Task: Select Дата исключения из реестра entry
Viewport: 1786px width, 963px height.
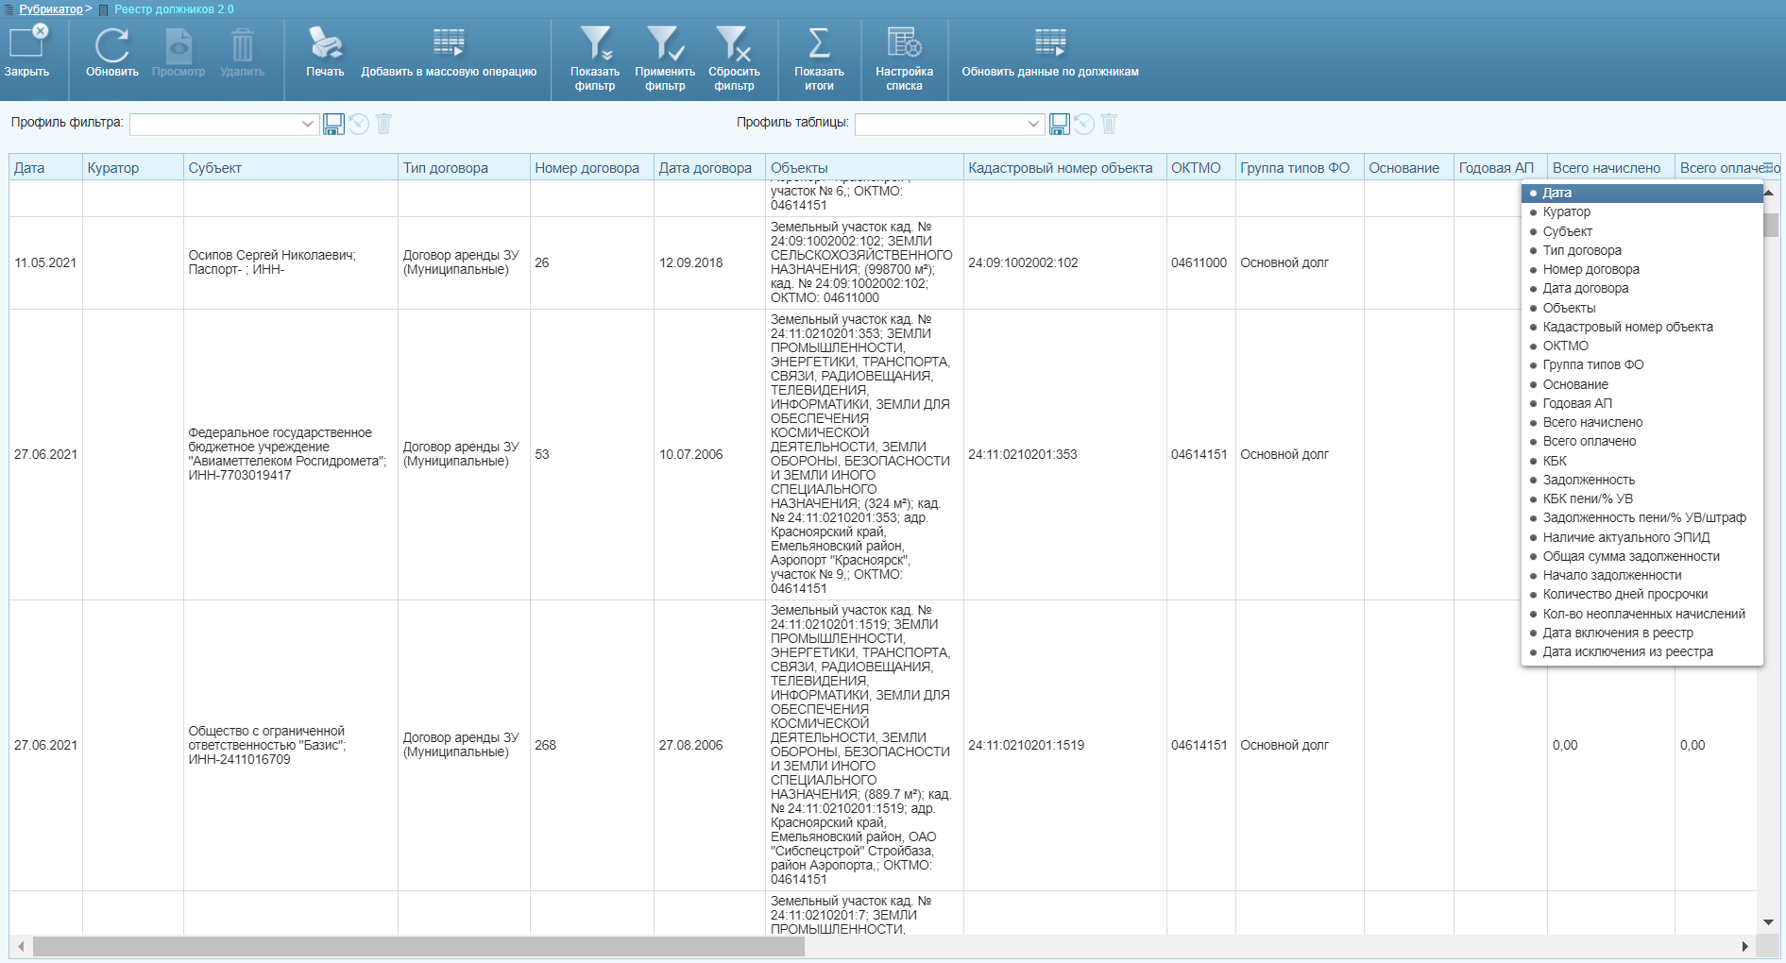Action: click(x=1642, y=651)
